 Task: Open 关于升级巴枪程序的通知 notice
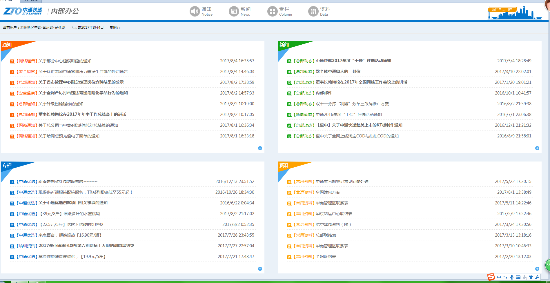click(x=61, y=104)
